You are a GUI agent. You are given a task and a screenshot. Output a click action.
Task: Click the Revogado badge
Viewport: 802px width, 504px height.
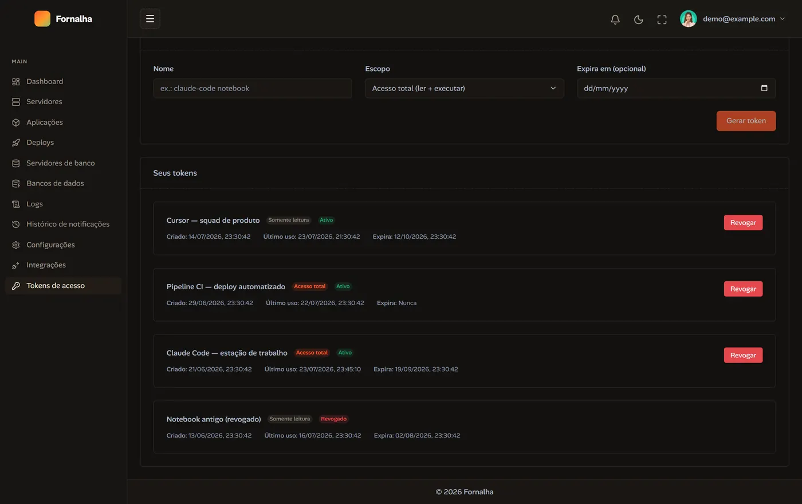click(x=334, y=419)
